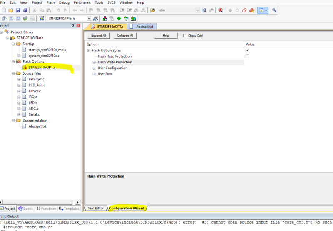Open the Configuration wrench icon

(274, 10)
